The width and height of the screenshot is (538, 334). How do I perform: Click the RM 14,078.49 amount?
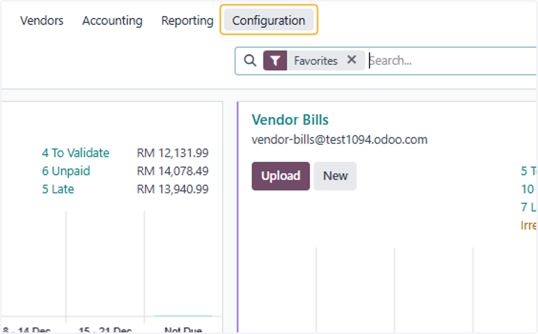[x=173, y=171]
